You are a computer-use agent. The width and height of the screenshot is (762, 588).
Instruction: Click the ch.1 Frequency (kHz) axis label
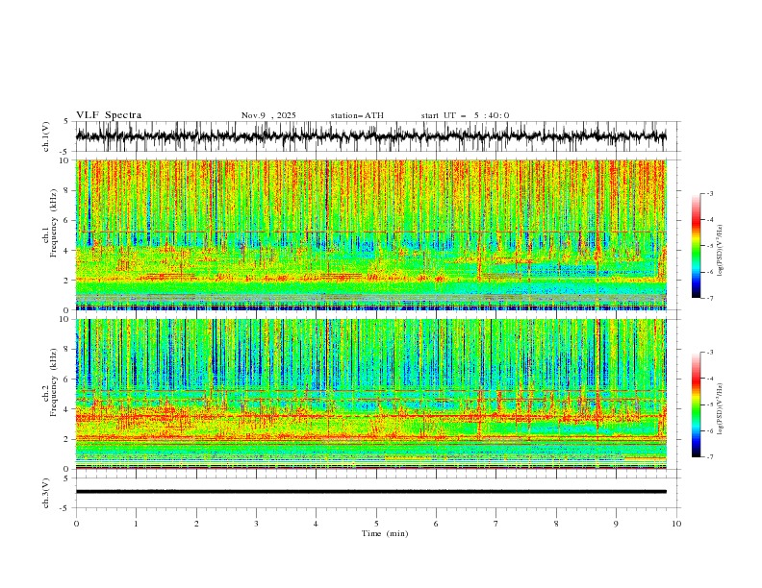[50, 222]
